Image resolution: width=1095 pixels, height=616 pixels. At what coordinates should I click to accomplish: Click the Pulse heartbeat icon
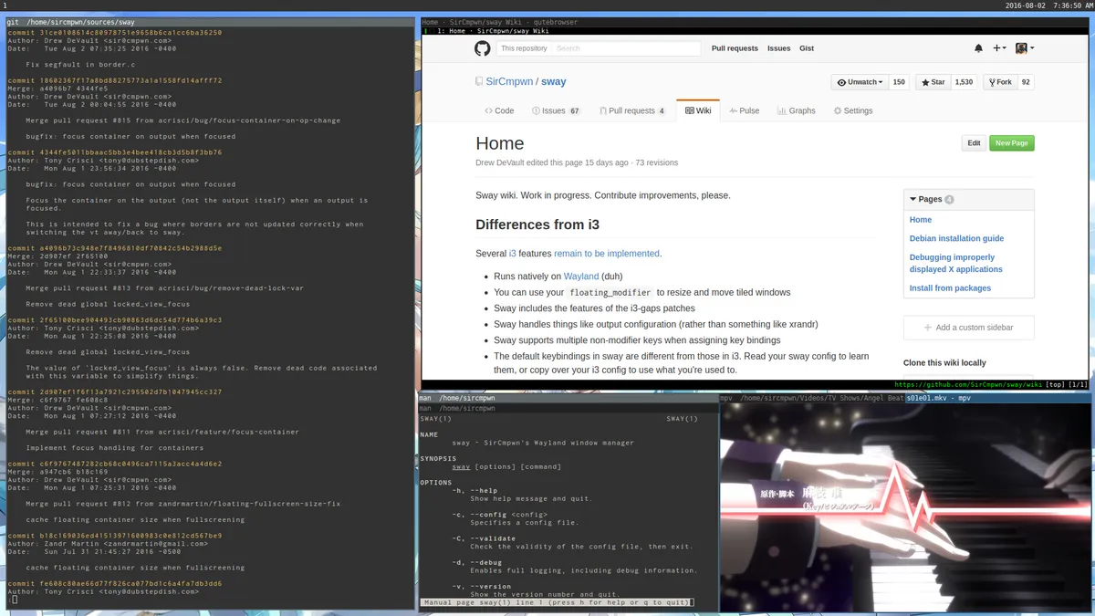point(735,110)
